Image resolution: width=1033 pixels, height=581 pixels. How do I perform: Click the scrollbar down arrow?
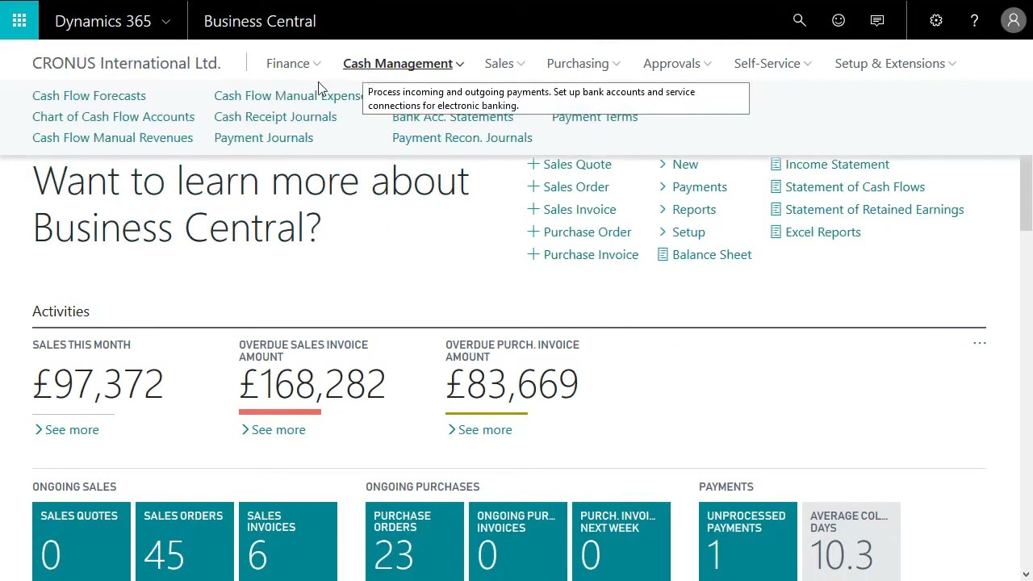1026,574
